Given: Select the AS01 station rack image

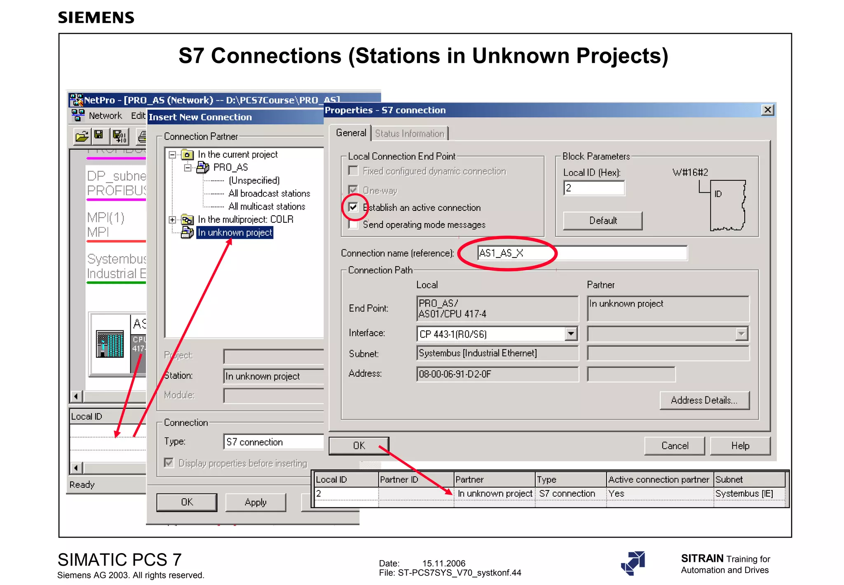Looking at the screenshot, I should pyautogui.click(x=110, y=344).
